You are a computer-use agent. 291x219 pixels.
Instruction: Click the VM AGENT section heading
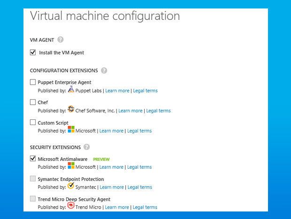pos(42,40)
